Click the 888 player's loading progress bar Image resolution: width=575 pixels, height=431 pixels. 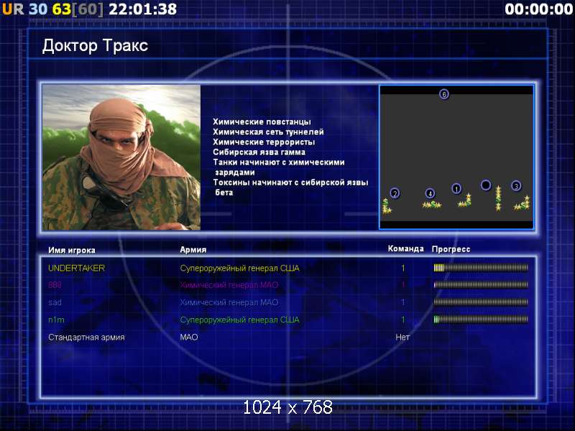click(481, 284)
